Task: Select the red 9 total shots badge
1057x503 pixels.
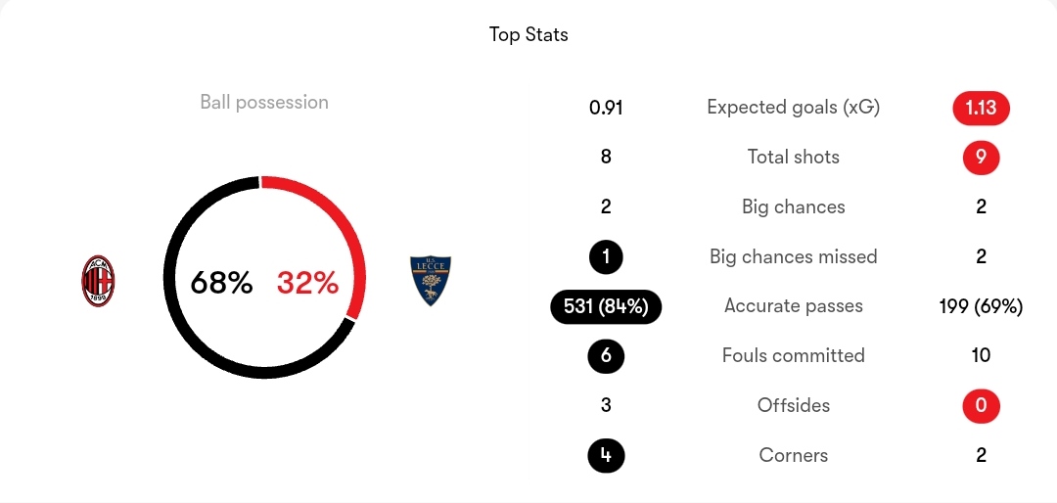Action: (981, 158)
